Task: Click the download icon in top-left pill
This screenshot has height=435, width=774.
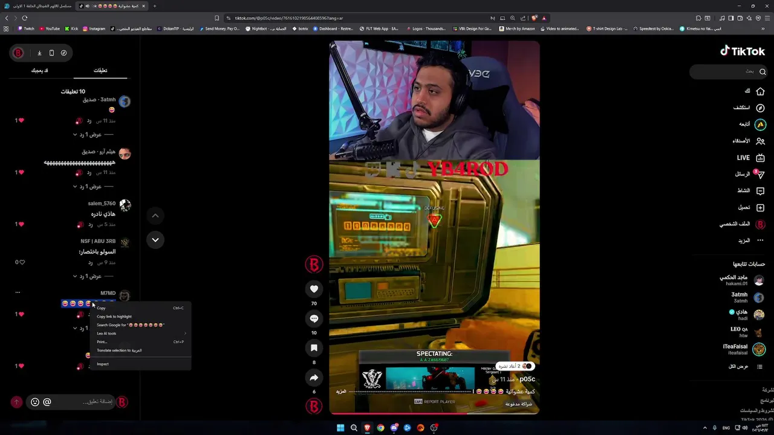Action: pyautogui.click(x=39, y=53)
